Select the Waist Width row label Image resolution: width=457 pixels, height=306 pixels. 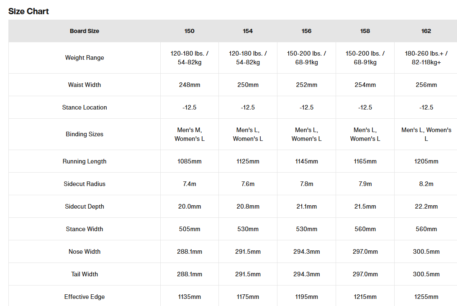[85, 85]
